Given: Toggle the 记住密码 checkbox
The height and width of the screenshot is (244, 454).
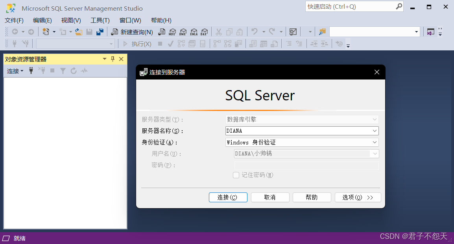Looking at the screenshot, I should (x=236, y=175).
